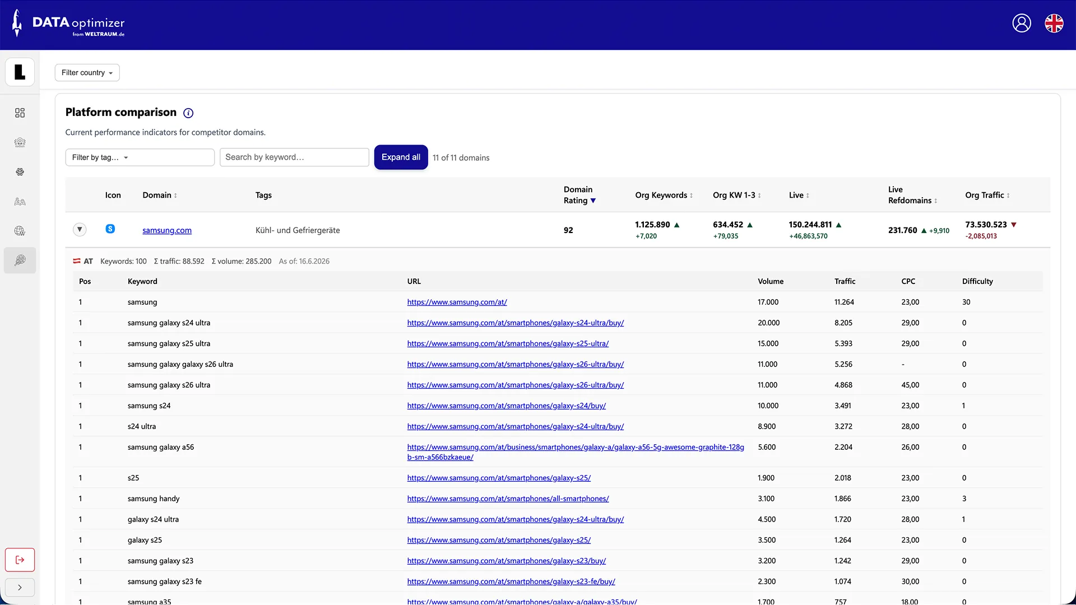Screen dimensions: 1076x605
Task: Sort table by Org Keywords column
Action: (664, 195)
